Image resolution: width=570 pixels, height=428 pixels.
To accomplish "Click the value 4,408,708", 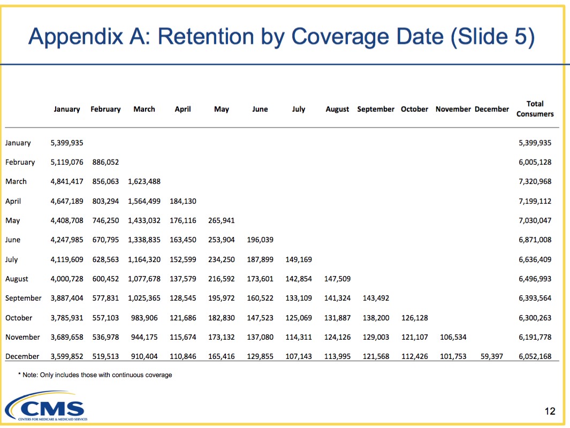I will (x=67, y=220).
